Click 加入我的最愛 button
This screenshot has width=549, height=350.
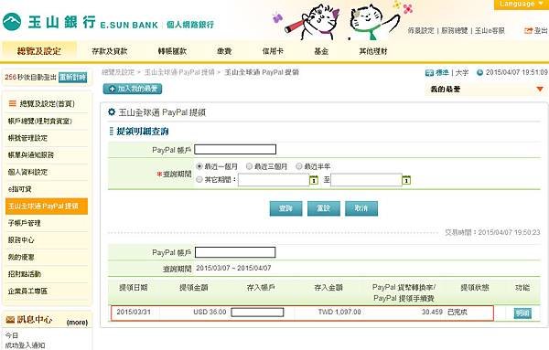click(x=133, y=89)
